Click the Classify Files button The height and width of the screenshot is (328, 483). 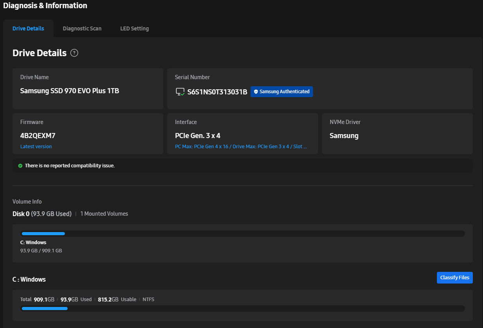point(455,278)
